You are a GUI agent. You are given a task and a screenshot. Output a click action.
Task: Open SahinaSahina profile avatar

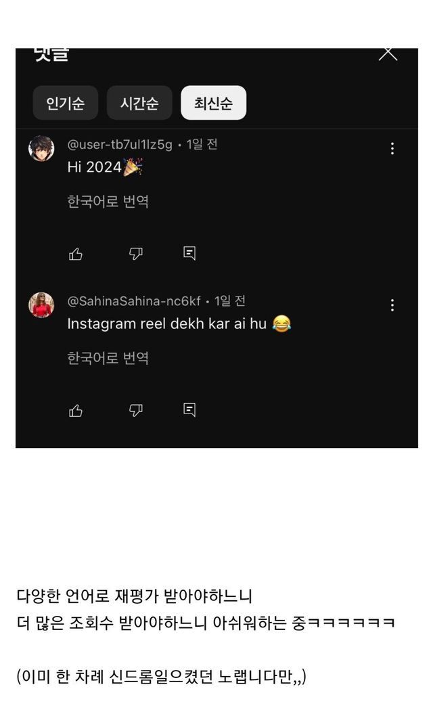(41, 305)
